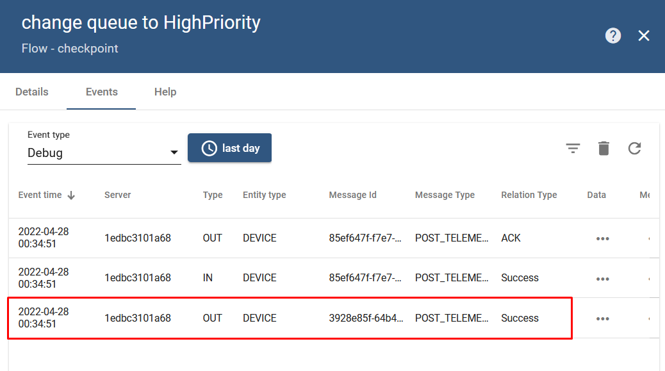This screenshot has height=371, width=665.
Task: Click the Type column header
Action: pos(213,195)
